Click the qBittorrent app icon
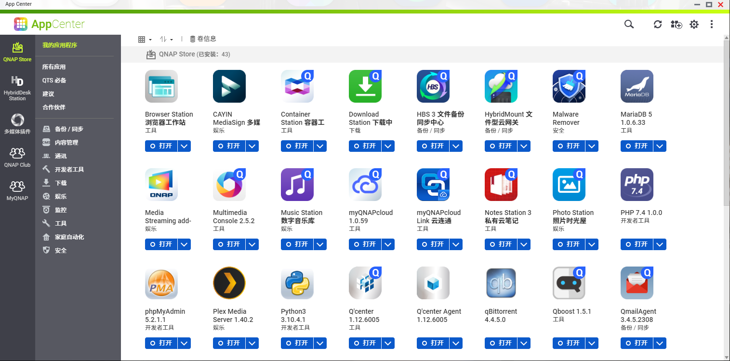The image size is (730, 361). (501, 283)
